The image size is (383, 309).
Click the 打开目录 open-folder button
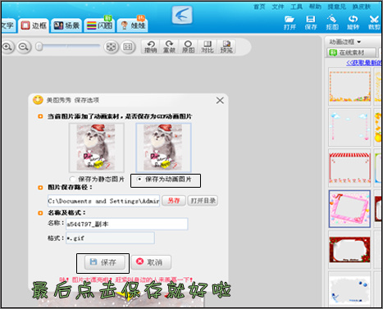click(x=203, y=201)
